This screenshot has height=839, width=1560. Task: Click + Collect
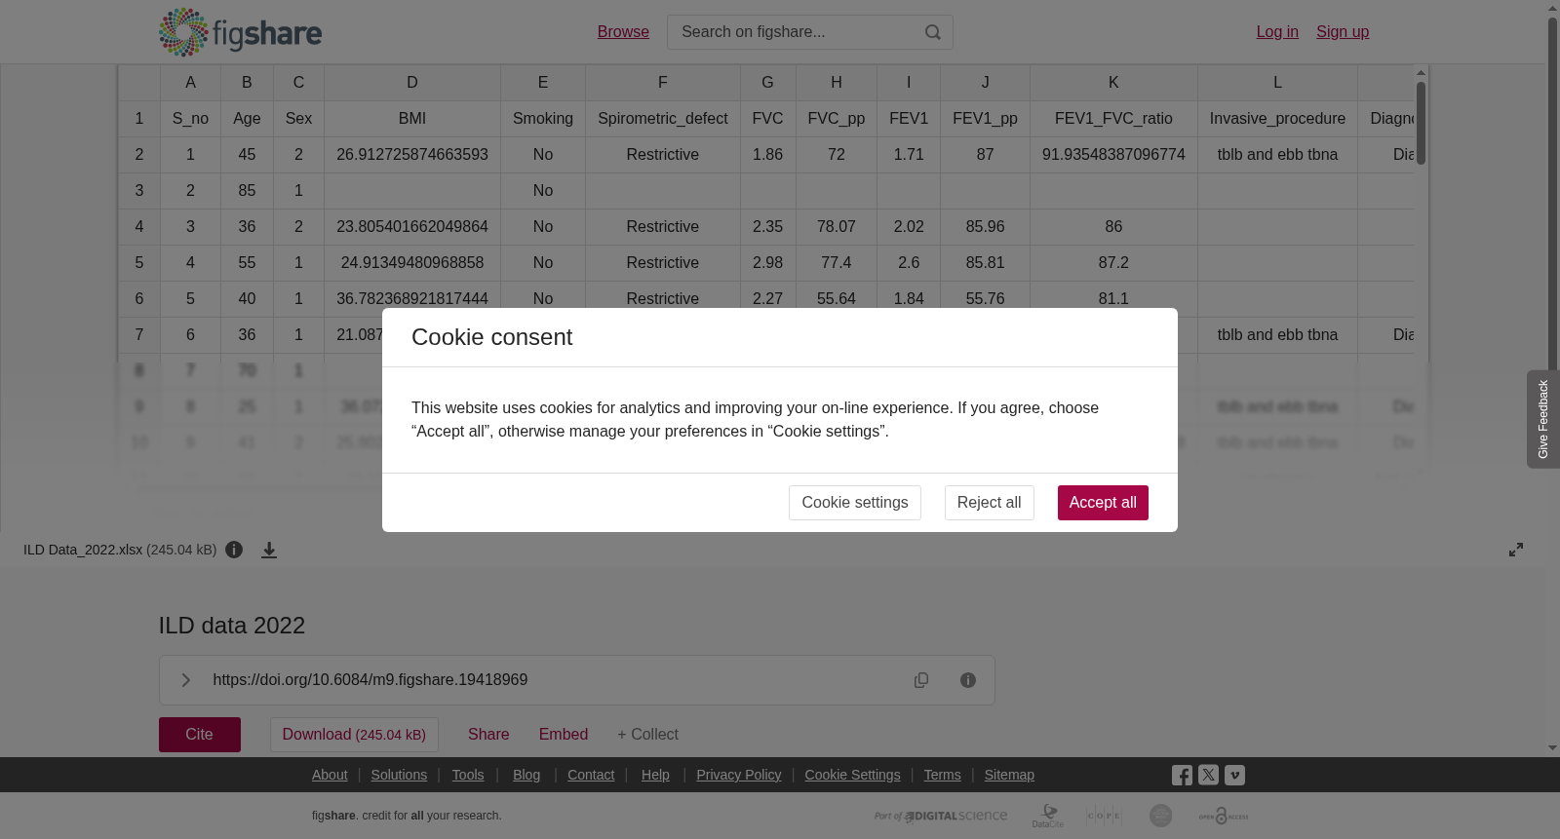[x=647, y=735]
